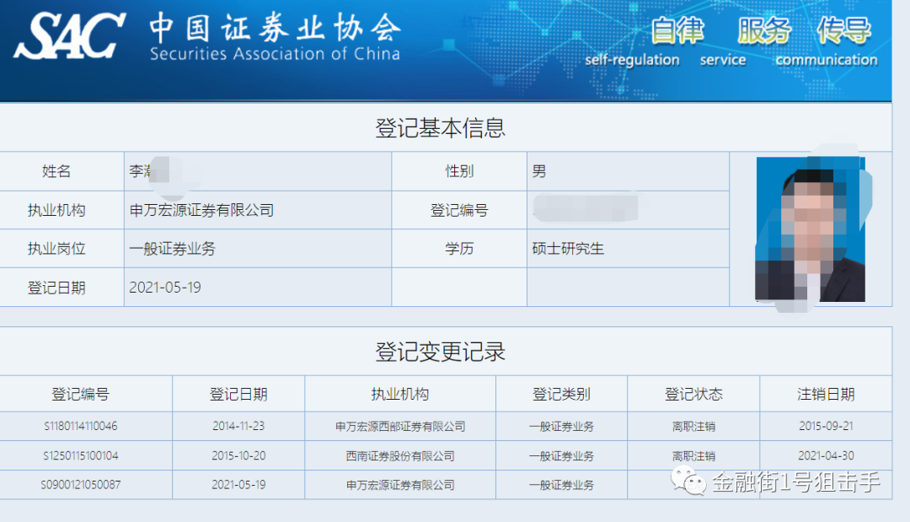Click registration number S0900121050087
The height and width of the screenshot is (522, 910).
tap(81, 485)
